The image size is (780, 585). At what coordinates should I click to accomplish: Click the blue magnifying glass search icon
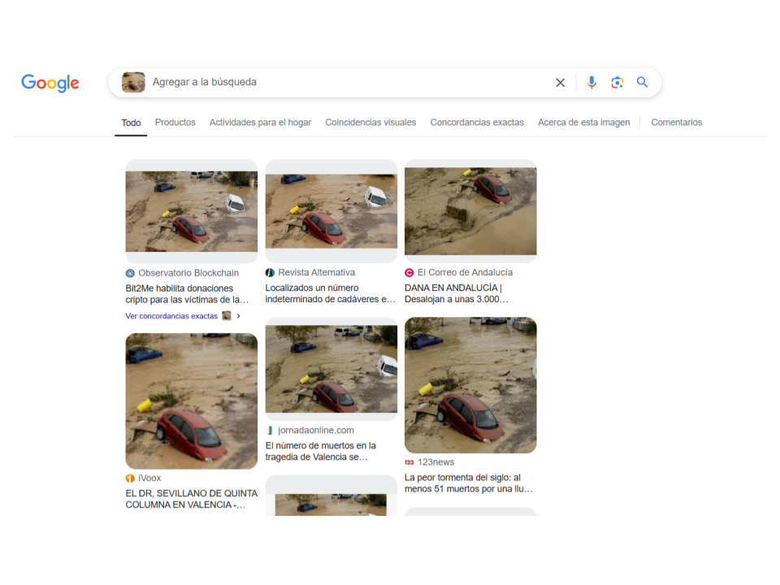coord(642,82)
